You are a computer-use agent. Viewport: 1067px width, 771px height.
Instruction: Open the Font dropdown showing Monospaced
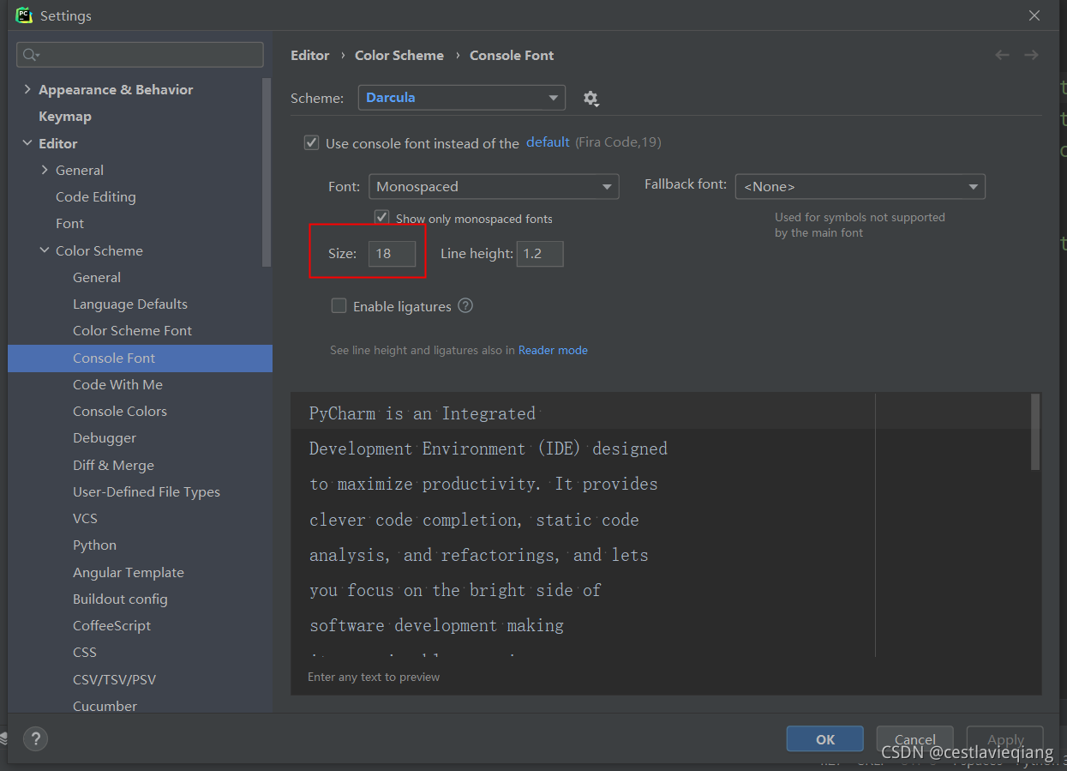(x=494, y=186)
